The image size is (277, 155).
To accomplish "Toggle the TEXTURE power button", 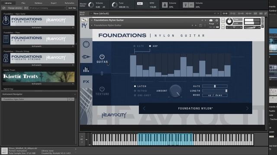I will tap(102, 89).
